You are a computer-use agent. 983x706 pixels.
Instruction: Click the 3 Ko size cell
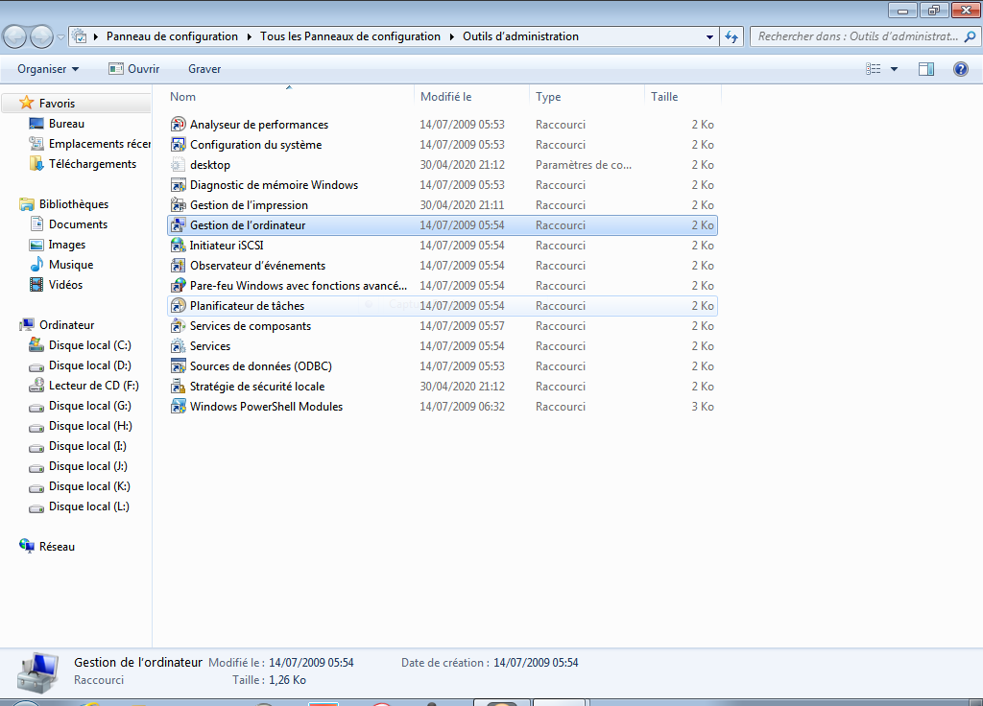point(702,407)
